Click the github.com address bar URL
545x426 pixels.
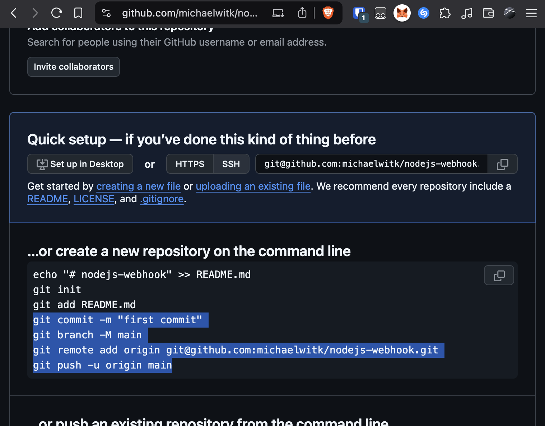tap(190, 13)
